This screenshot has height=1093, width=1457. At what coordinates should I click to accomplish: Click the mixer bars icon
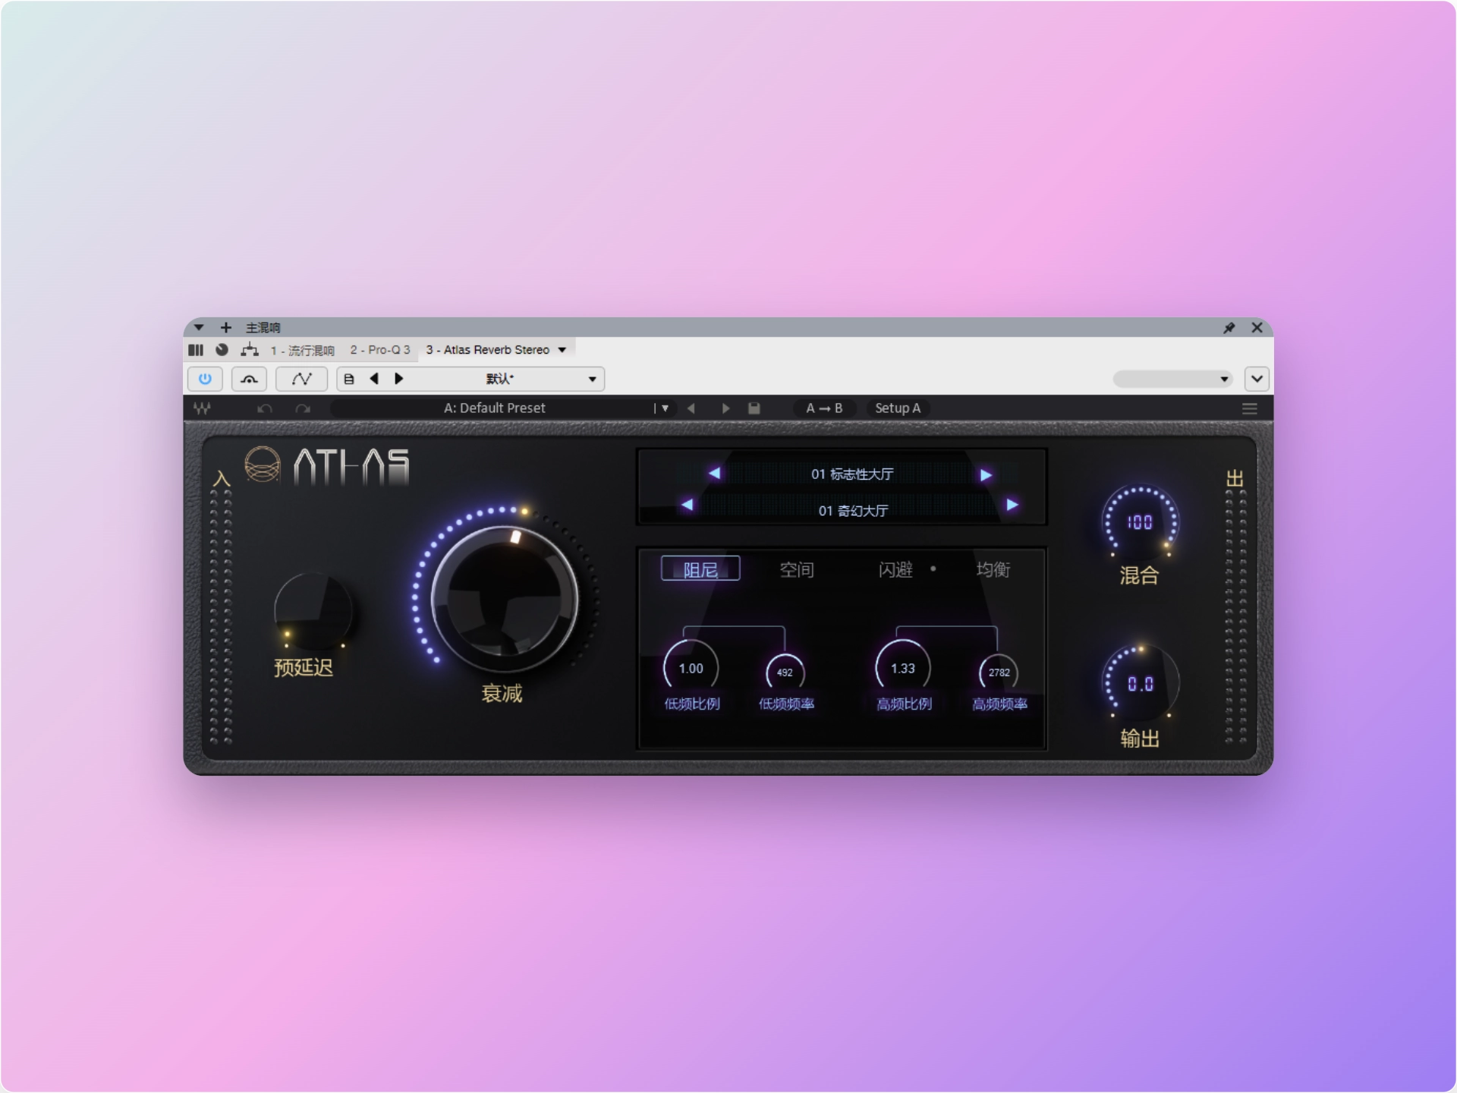pyautogui.click(x=196, y=350)
